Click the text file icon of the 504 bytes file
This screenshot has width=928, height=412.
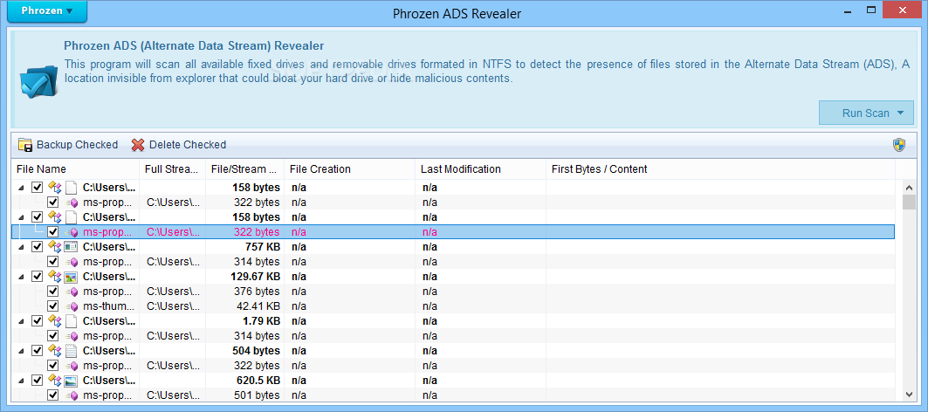(x=71, y=350)
